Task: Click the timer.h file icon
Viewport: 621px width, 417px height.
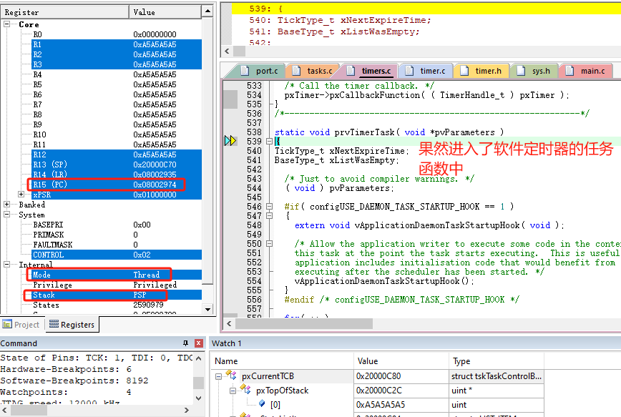Action: point(464,71)
